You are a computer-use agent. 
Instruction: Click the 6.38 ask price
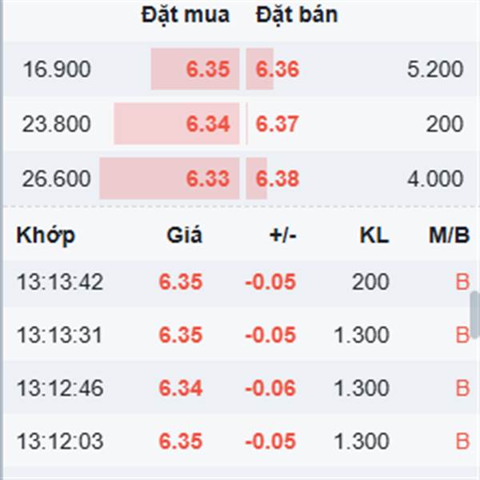pyautogui.click(x=277, y=178)
